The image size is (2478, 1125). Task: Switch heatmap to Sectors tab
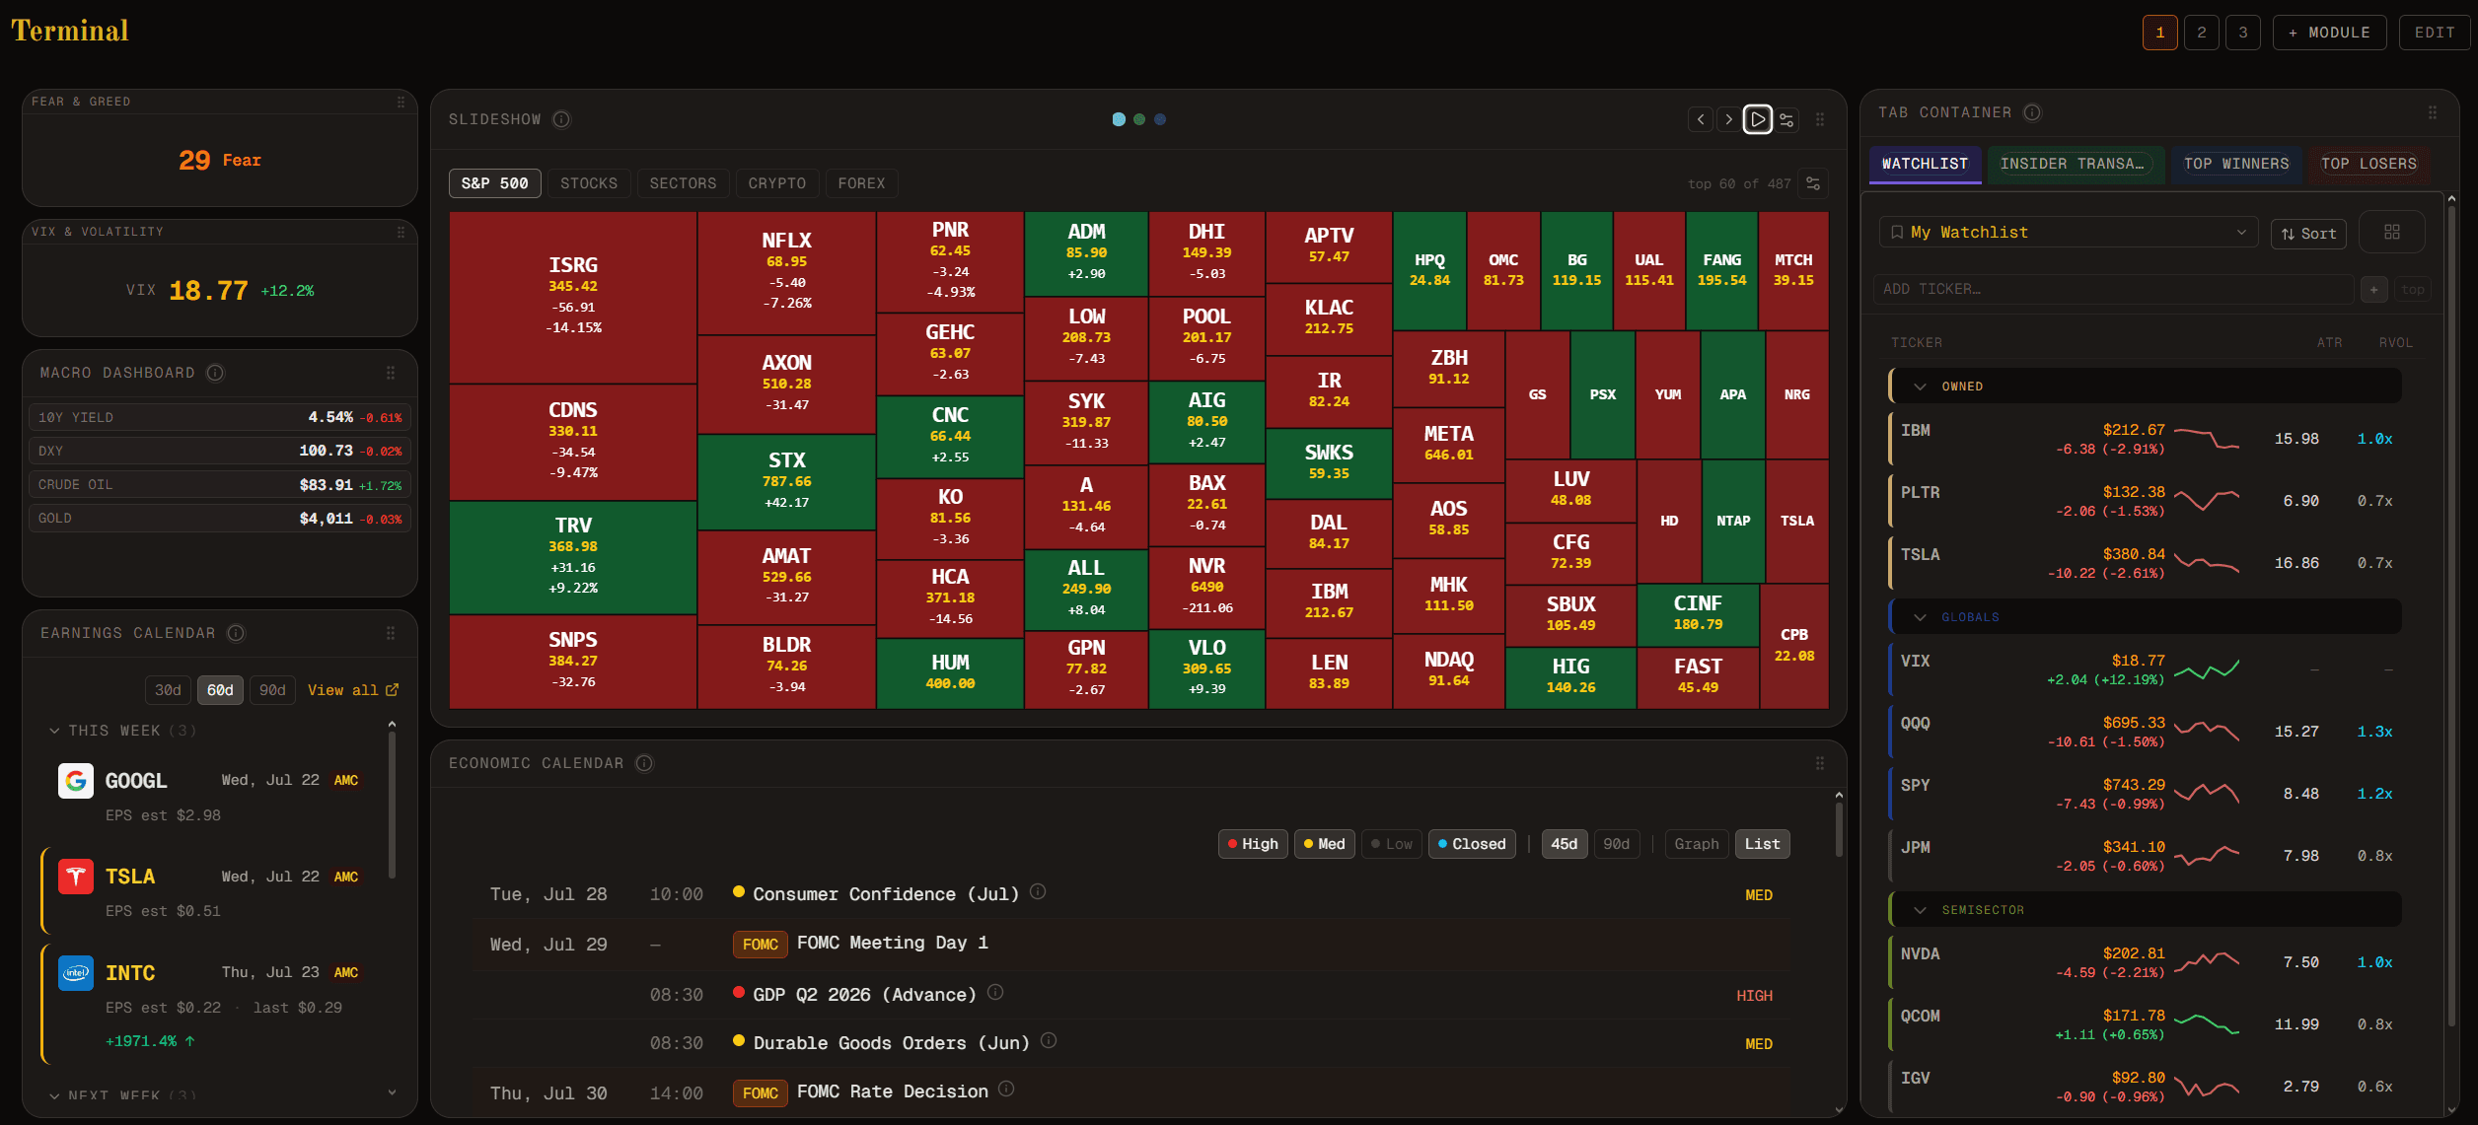coord(683,183)
